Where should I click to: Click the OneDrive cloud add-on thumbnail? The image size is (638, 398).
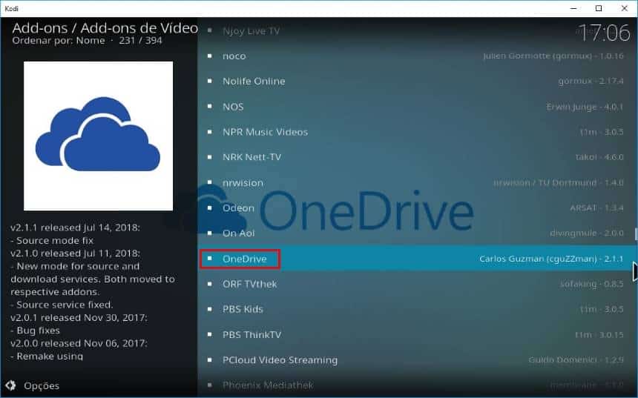98,136
